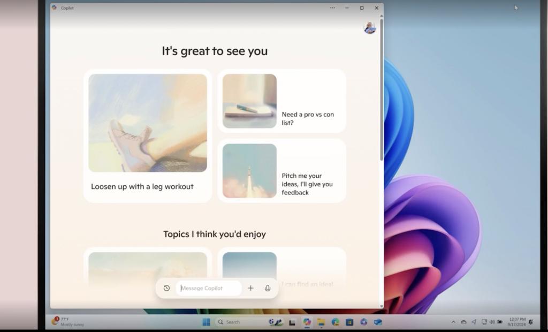Open OneDrive cloud icon in system tray
Screen dimensions: 548x332
pos(464,322)
